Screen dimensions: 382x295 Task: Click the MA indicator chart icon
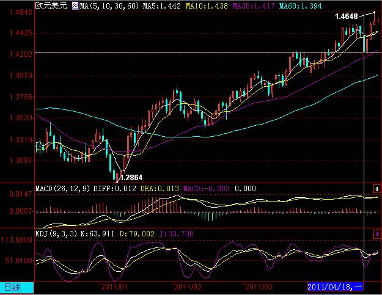coord(76,5)
